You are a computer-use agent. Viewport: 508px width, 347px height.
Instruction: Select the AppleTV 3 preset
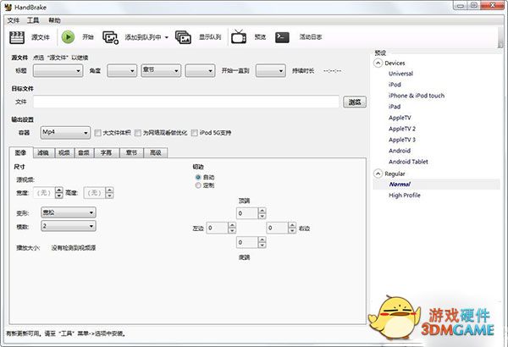401,140
